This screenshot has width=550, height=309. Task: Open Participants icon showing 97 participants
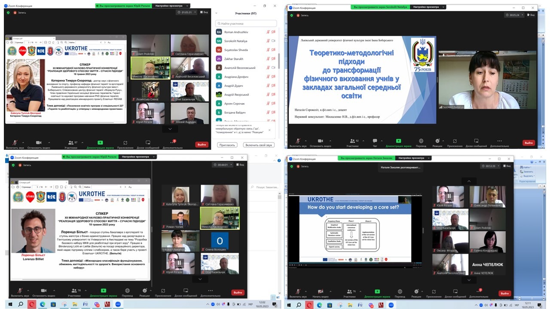[x=71, y=143]
